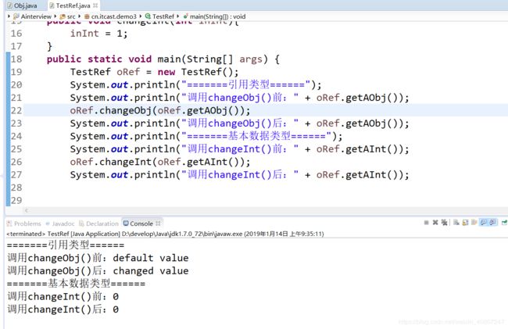Click the Terminate square icon in Console toolbar
This screenshot has width=508, height=329.
point(427,223)
